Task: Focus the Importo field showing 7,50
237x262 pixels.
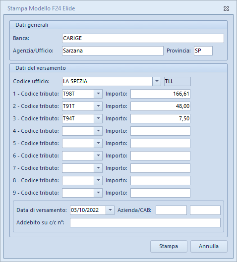Action: pos(160,118)
